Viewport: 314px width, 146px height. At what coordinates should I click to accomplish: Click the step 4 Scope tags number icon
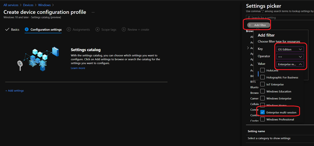pyautogui.click(x=98, y=29)
